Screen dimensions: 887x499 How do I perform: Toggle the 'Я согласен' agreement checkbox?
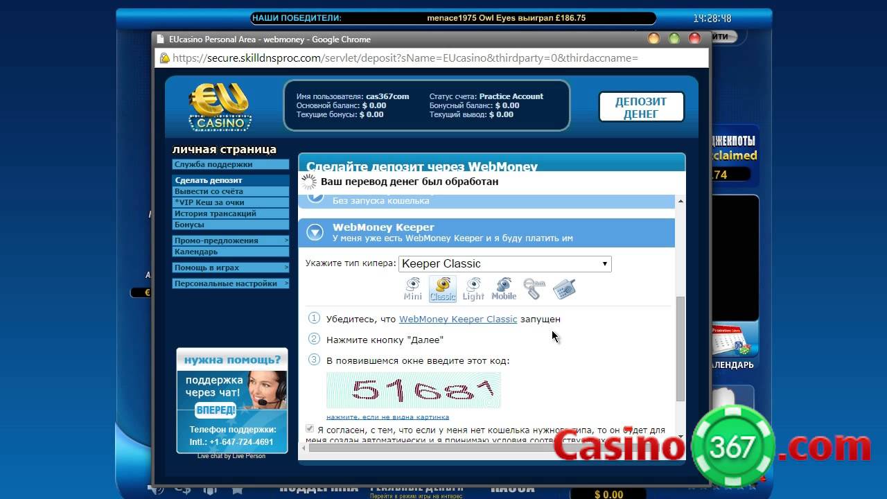tap(310, 429)
